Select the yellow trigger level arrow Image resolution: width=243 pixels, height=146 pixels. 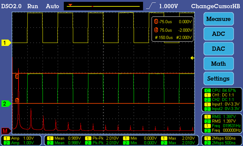click(x=192, y=58)
